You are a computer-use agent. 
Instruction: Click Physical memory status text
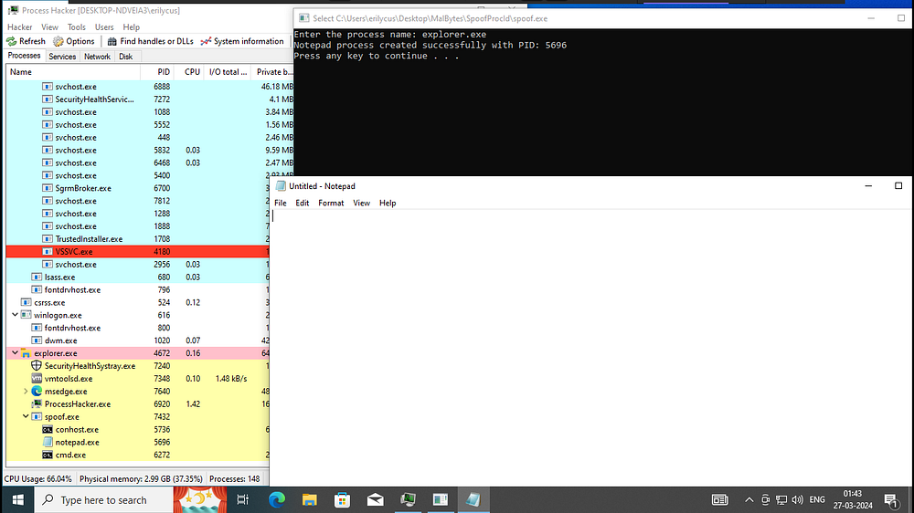(141, 478)
